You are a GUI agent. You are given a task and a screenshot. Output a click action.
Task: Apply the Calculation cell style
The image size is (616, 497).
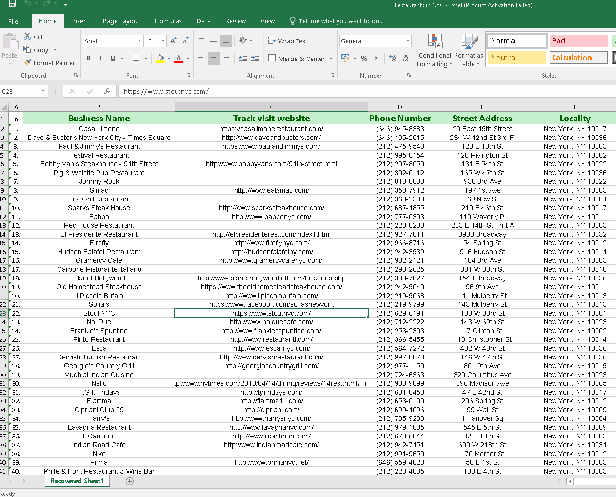578,58
